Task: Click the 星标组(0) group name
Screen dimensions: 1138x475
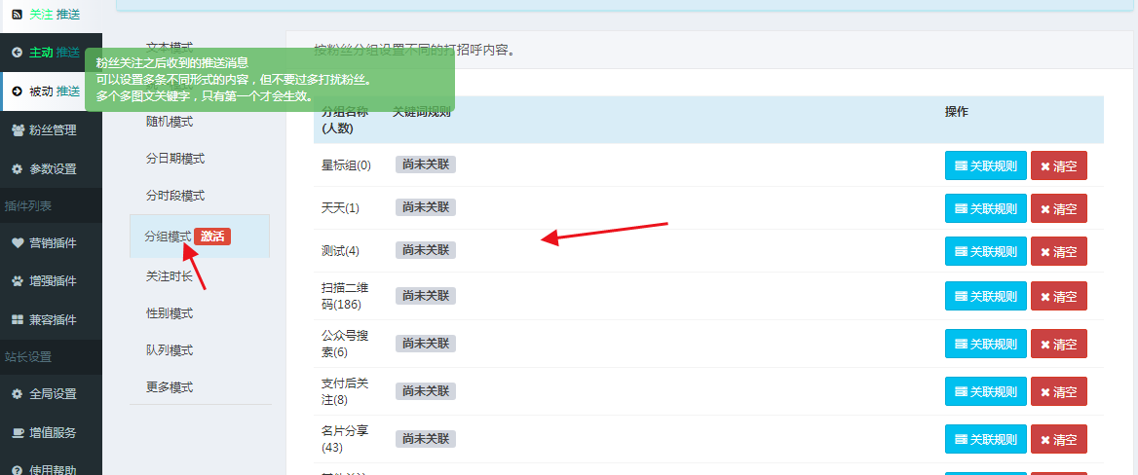Action: point(346,165)
